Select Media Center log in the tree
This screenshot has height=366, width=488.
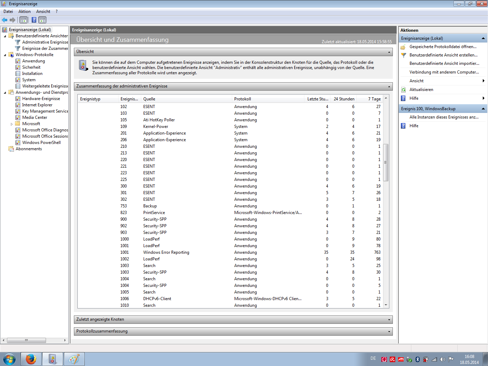(35, 117)
